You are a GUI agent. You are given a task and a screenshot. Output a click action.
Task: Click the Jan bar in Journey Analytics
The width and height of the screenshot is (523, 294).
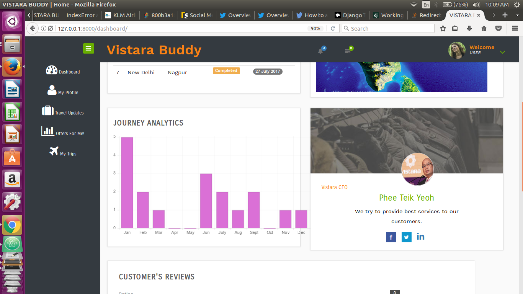point(127,183)
